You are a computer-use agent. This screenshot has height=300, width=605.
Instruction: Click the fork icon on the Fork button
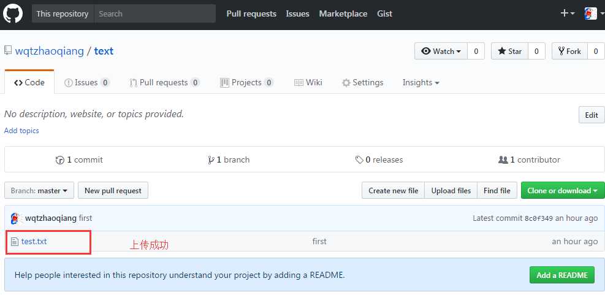(561, 51)
